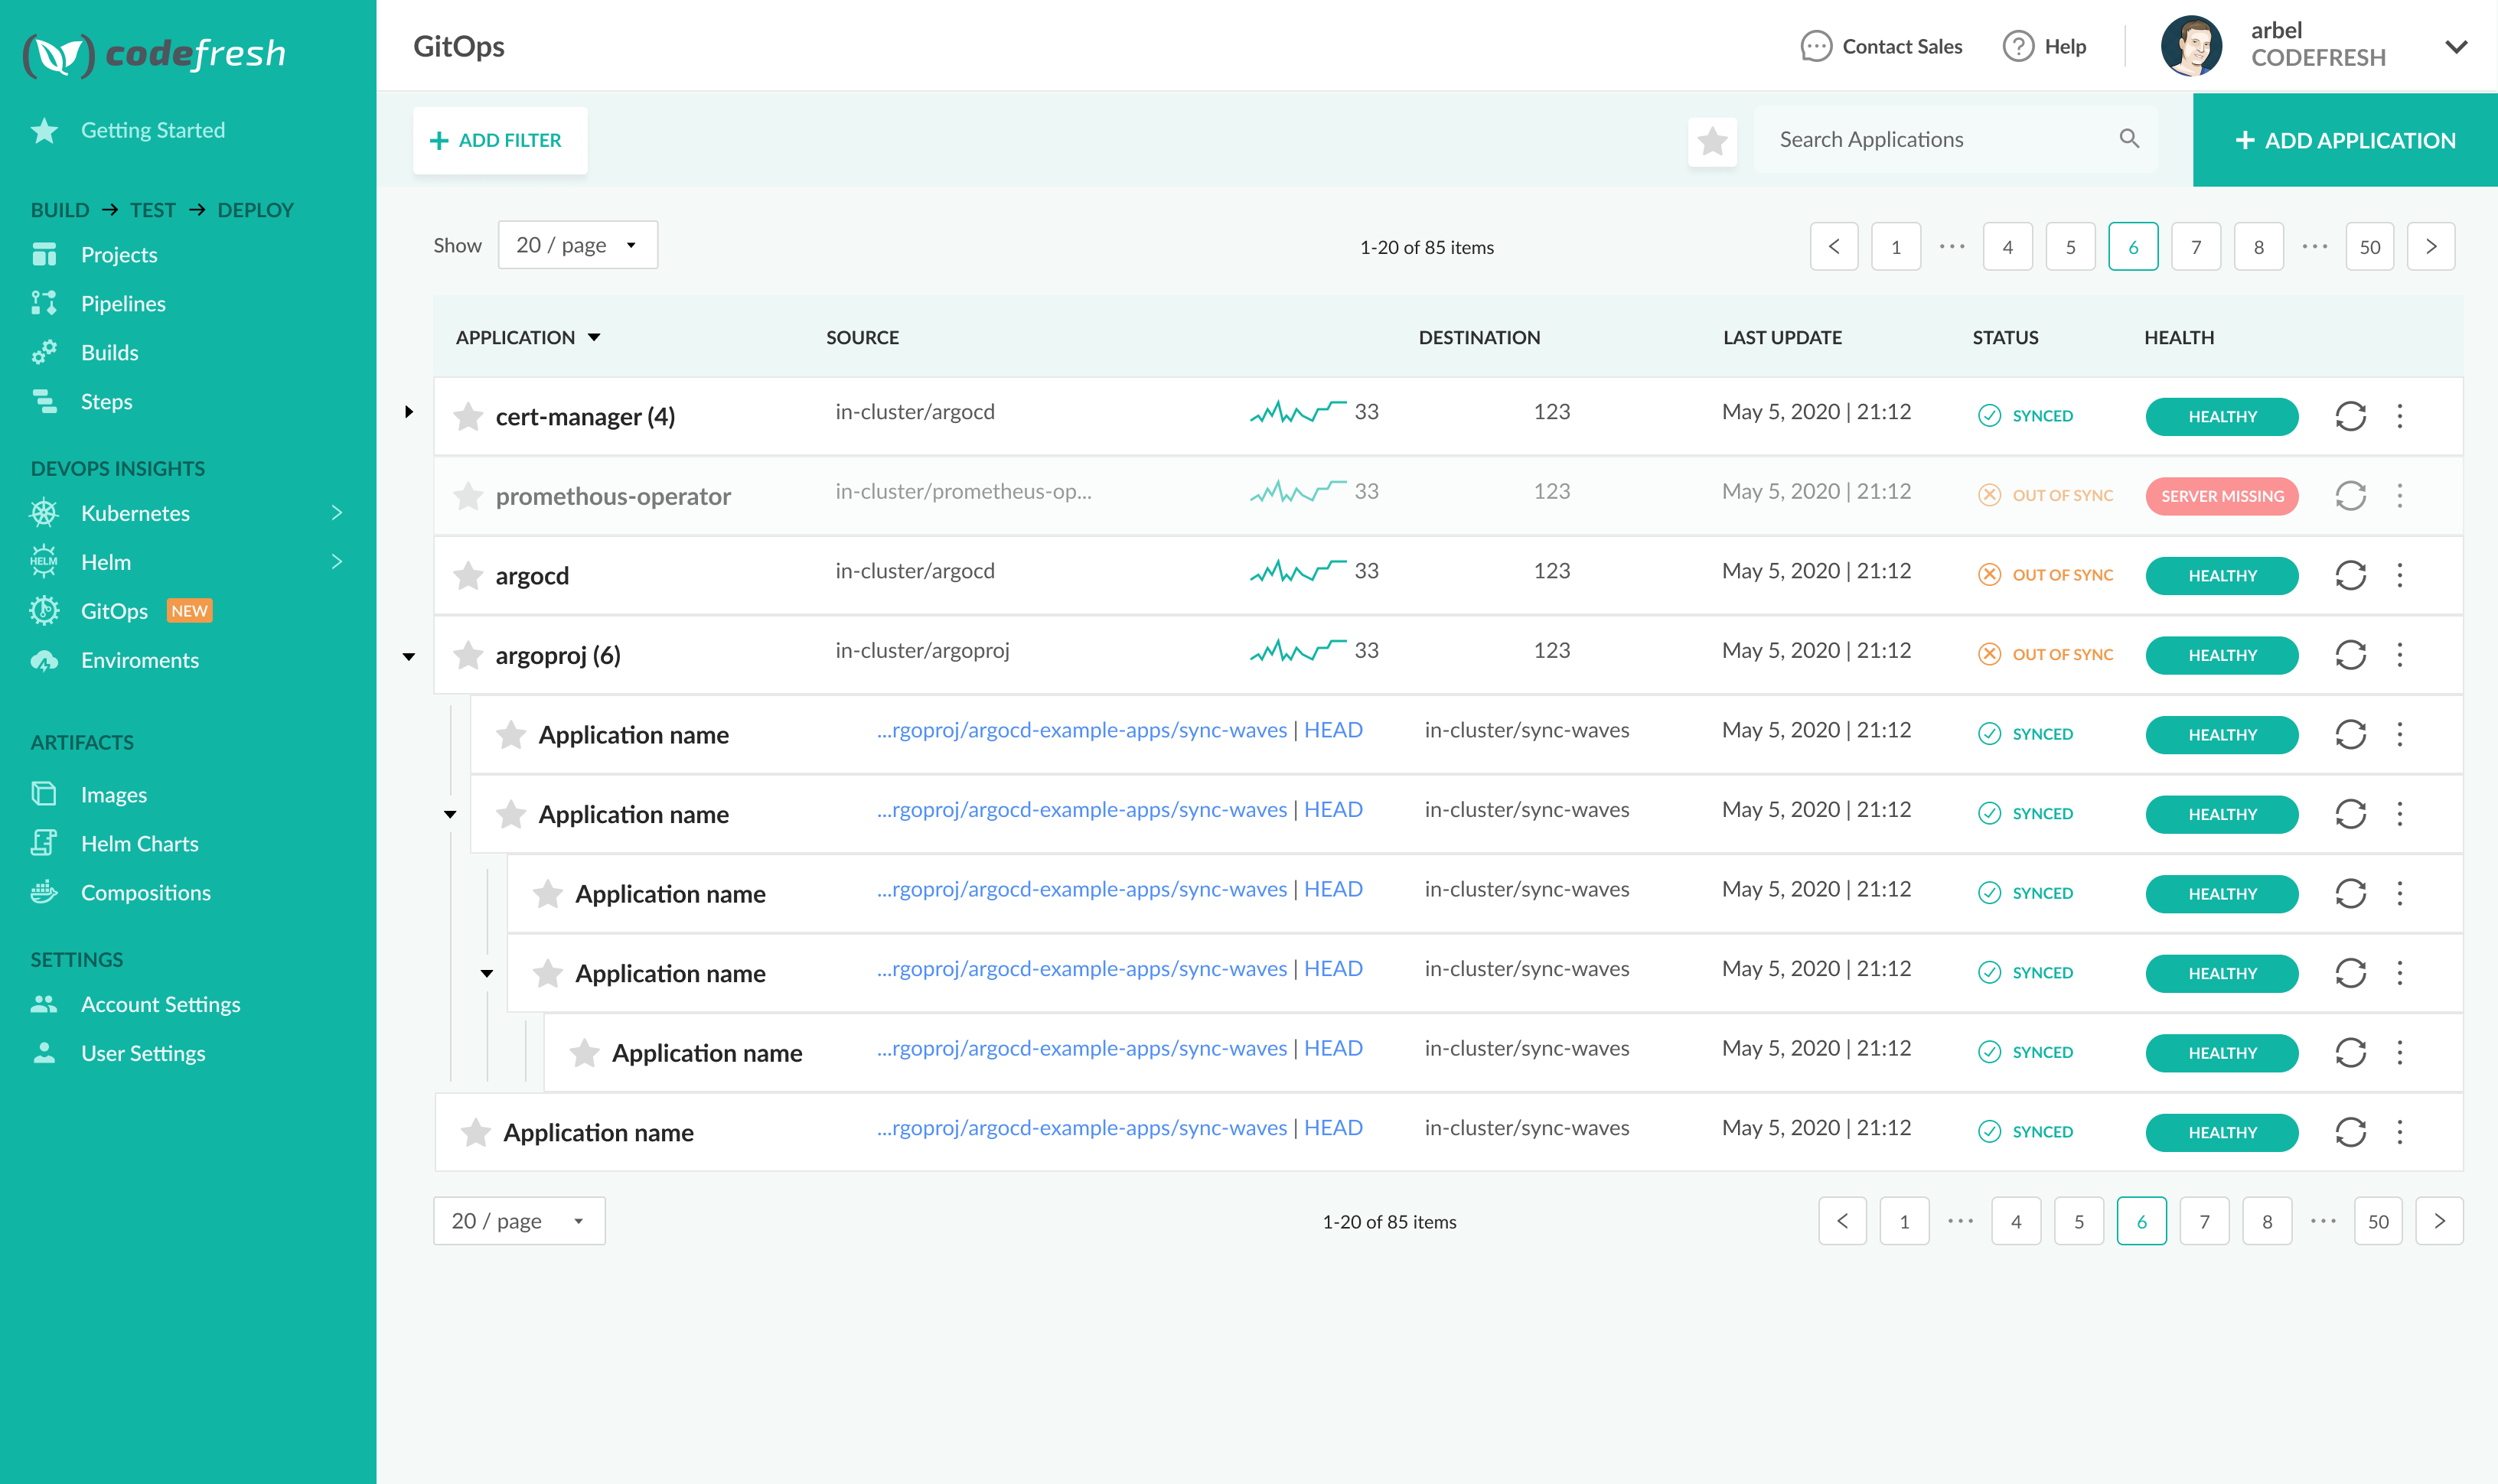Click the Steps sidebar icon
Viewport: 2498px width, 1484px height.
(x=44, y=401)
